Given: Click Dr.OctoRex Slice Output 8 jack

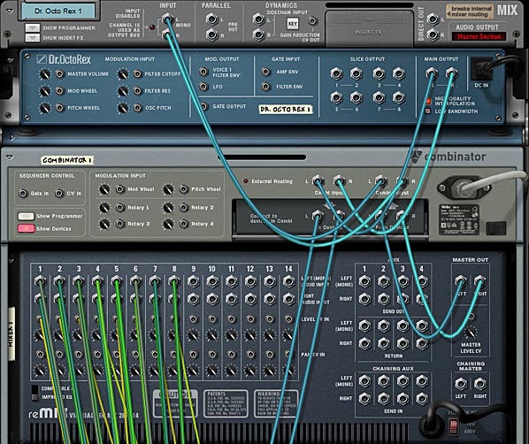Looking at the screenshot, I should (398, 97).
